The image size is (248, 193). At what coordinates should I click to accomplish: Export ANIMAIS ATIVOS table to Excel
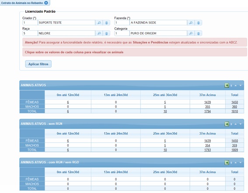227,86
